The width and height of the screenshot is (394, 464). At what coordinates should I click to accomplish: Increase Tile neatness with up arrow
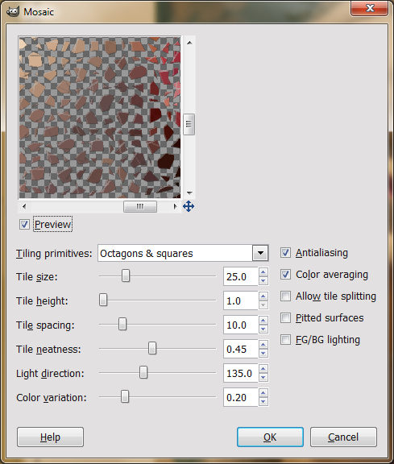point(263,345)
